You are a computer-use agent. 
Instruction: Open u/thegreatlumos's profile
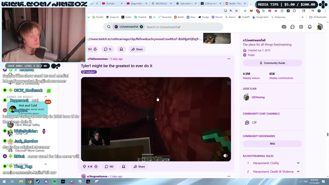point(97,176)
